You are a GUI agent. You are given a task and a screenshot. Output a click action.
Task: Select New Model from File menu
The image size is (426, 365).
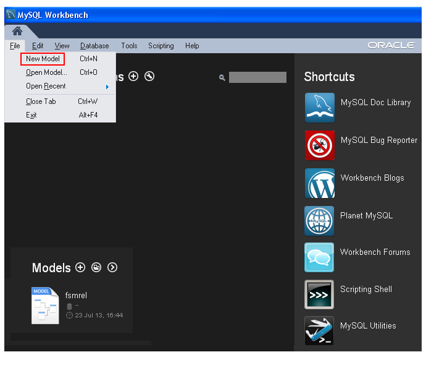click(x=43, y=59)
